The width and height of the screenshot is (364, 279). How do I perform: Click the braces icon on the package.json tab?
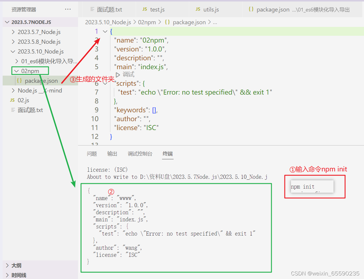pos(251,9)
